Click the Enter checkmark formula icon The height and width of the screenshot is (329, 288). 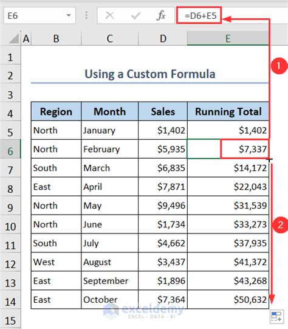(x=135, y=16)
